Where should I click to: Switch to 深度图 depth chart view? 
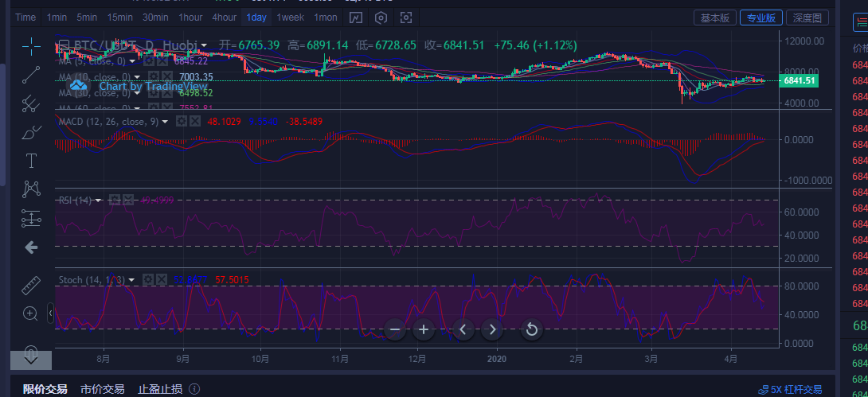[x=807, y=18]
